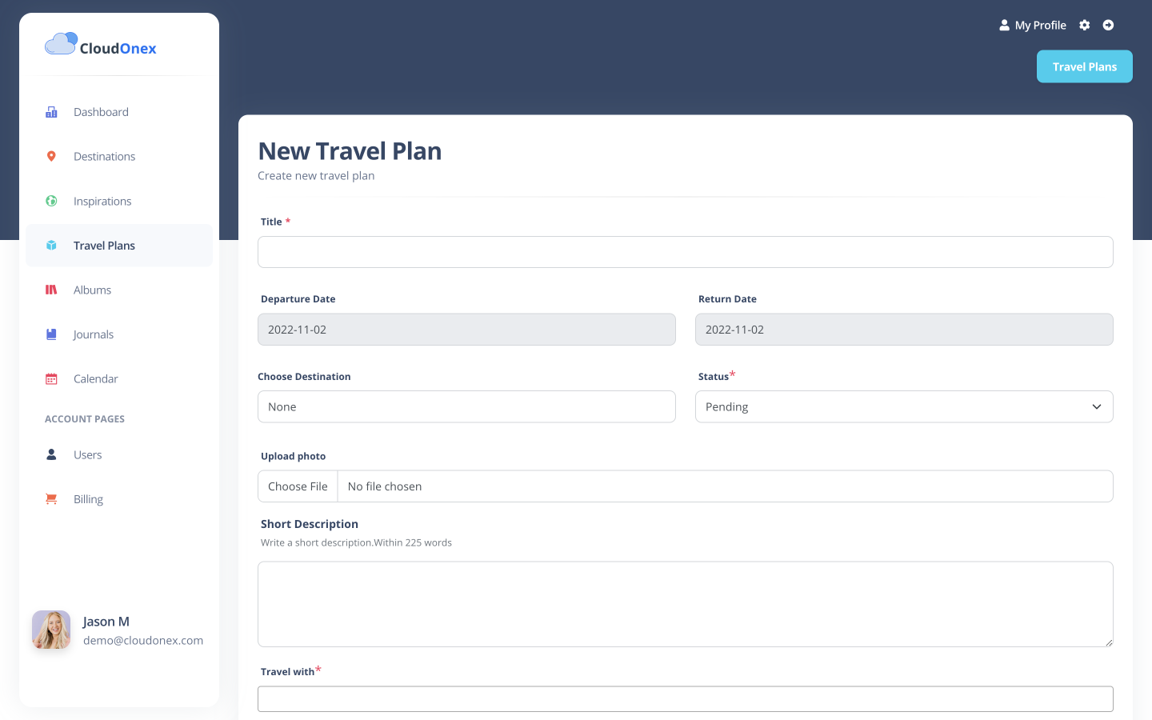Click Jason M's profile avatar photo
Screen dimensions: 1152x720
[x=50, y=630]
